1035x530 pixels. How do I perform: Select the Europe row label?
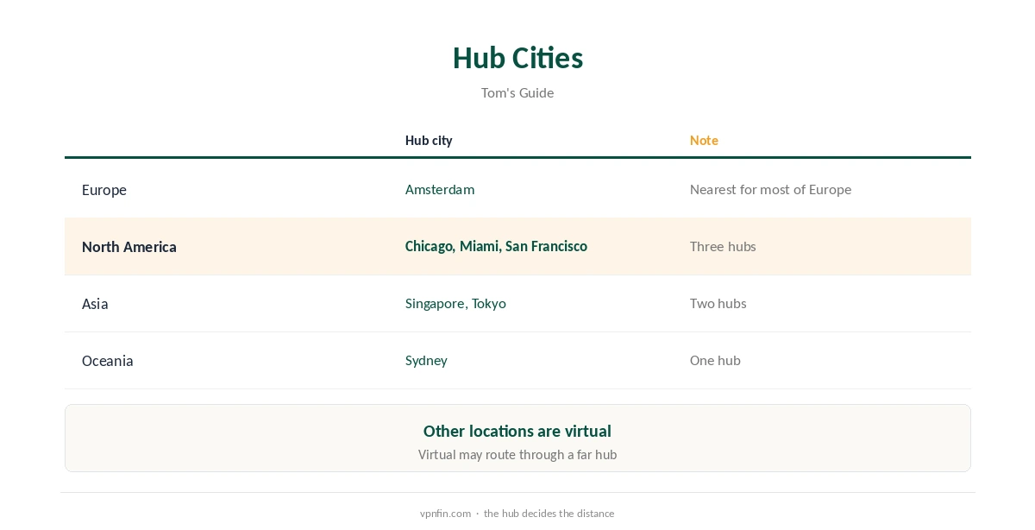click(x=104, y=190)
